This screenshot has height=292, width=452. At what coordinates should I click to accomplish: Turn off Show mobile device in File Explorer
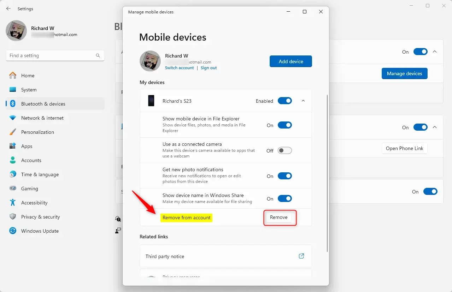coord(285,125)
